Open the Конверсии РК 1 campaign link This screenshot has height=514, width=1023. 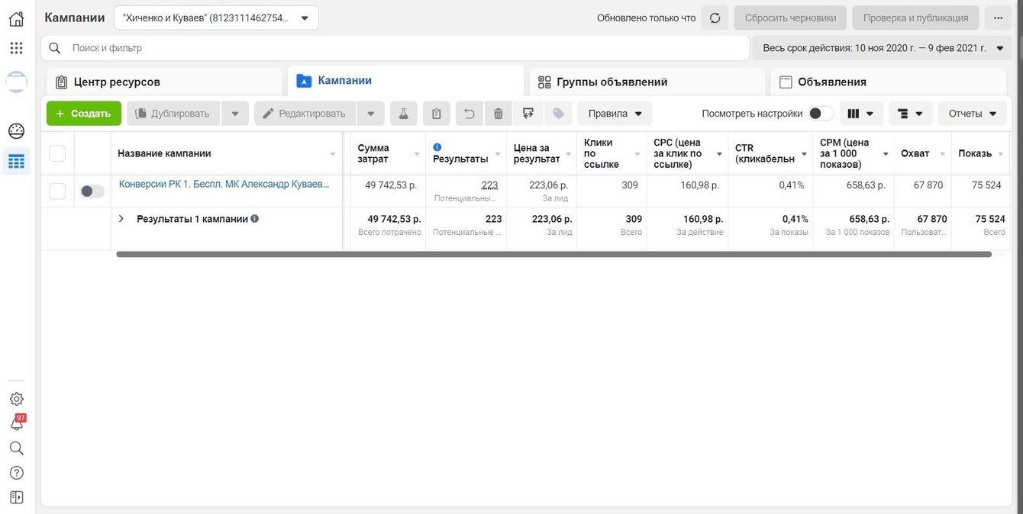[x=224, y=184]
